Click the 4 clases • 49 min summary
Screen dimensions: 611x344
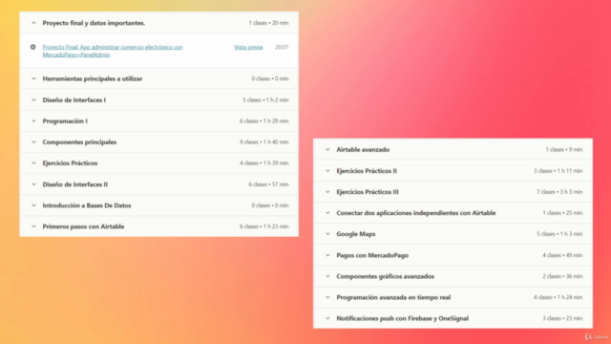pyautogui.click(x=562, y=255)
